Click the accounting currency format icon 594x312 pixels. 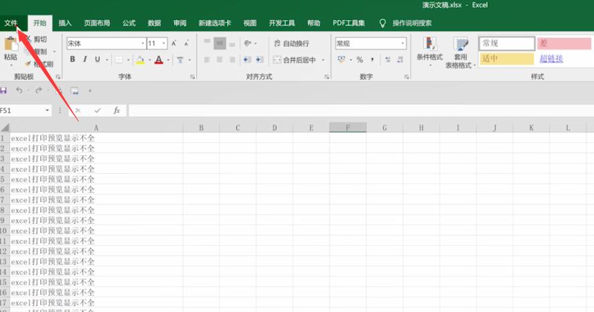(342, 59)
